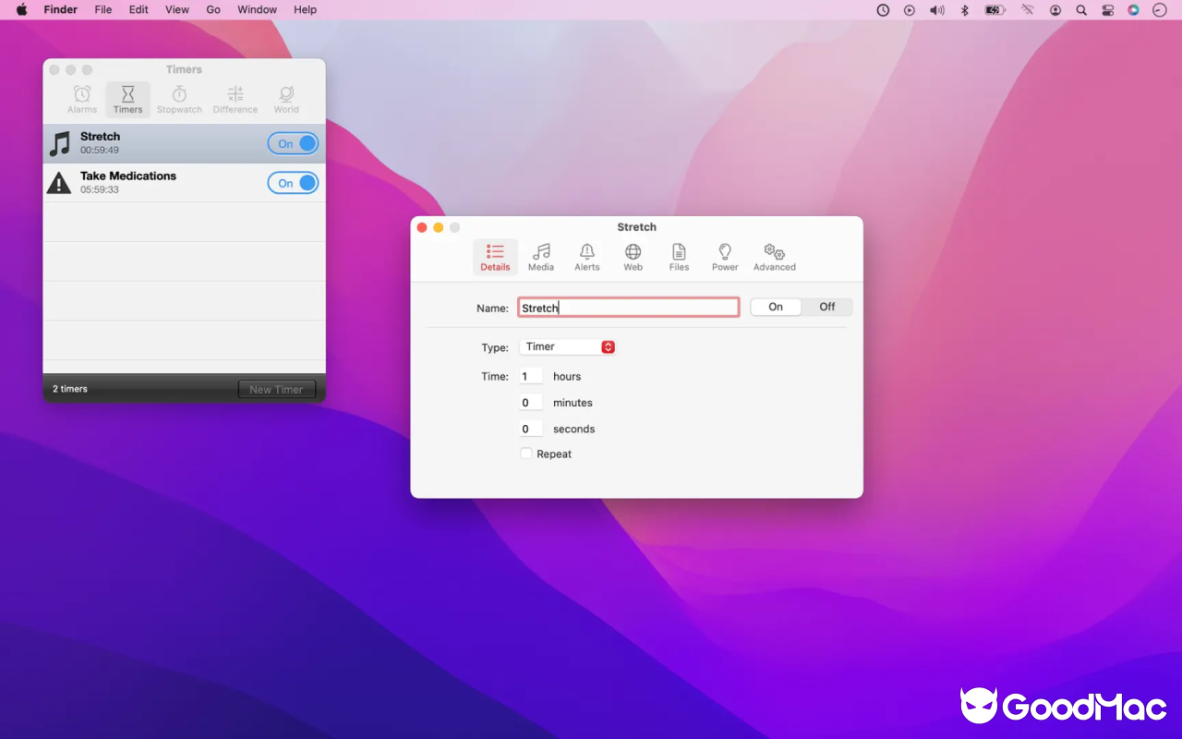Open the Advanced gears icon

pos(774,256)
